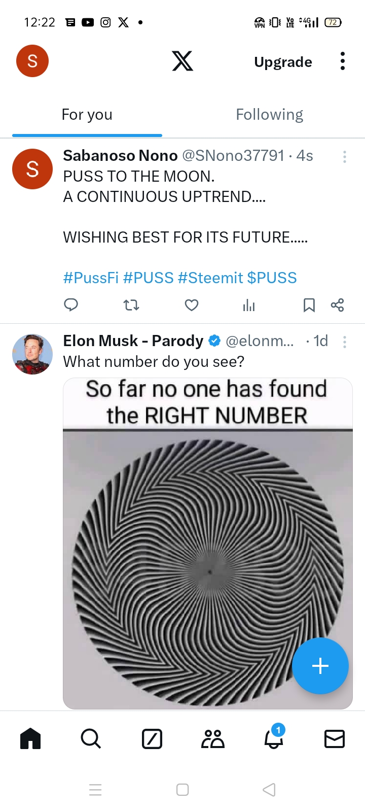The height and width of the screenshot is (812, 365).
Task: Open the #Steemit hashtag link
Action: coord(210,278)
